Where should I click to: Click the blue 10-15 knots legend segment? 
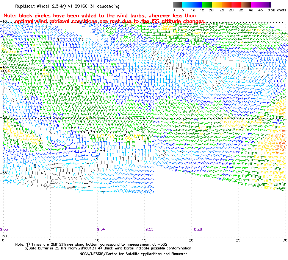point(197,5)
